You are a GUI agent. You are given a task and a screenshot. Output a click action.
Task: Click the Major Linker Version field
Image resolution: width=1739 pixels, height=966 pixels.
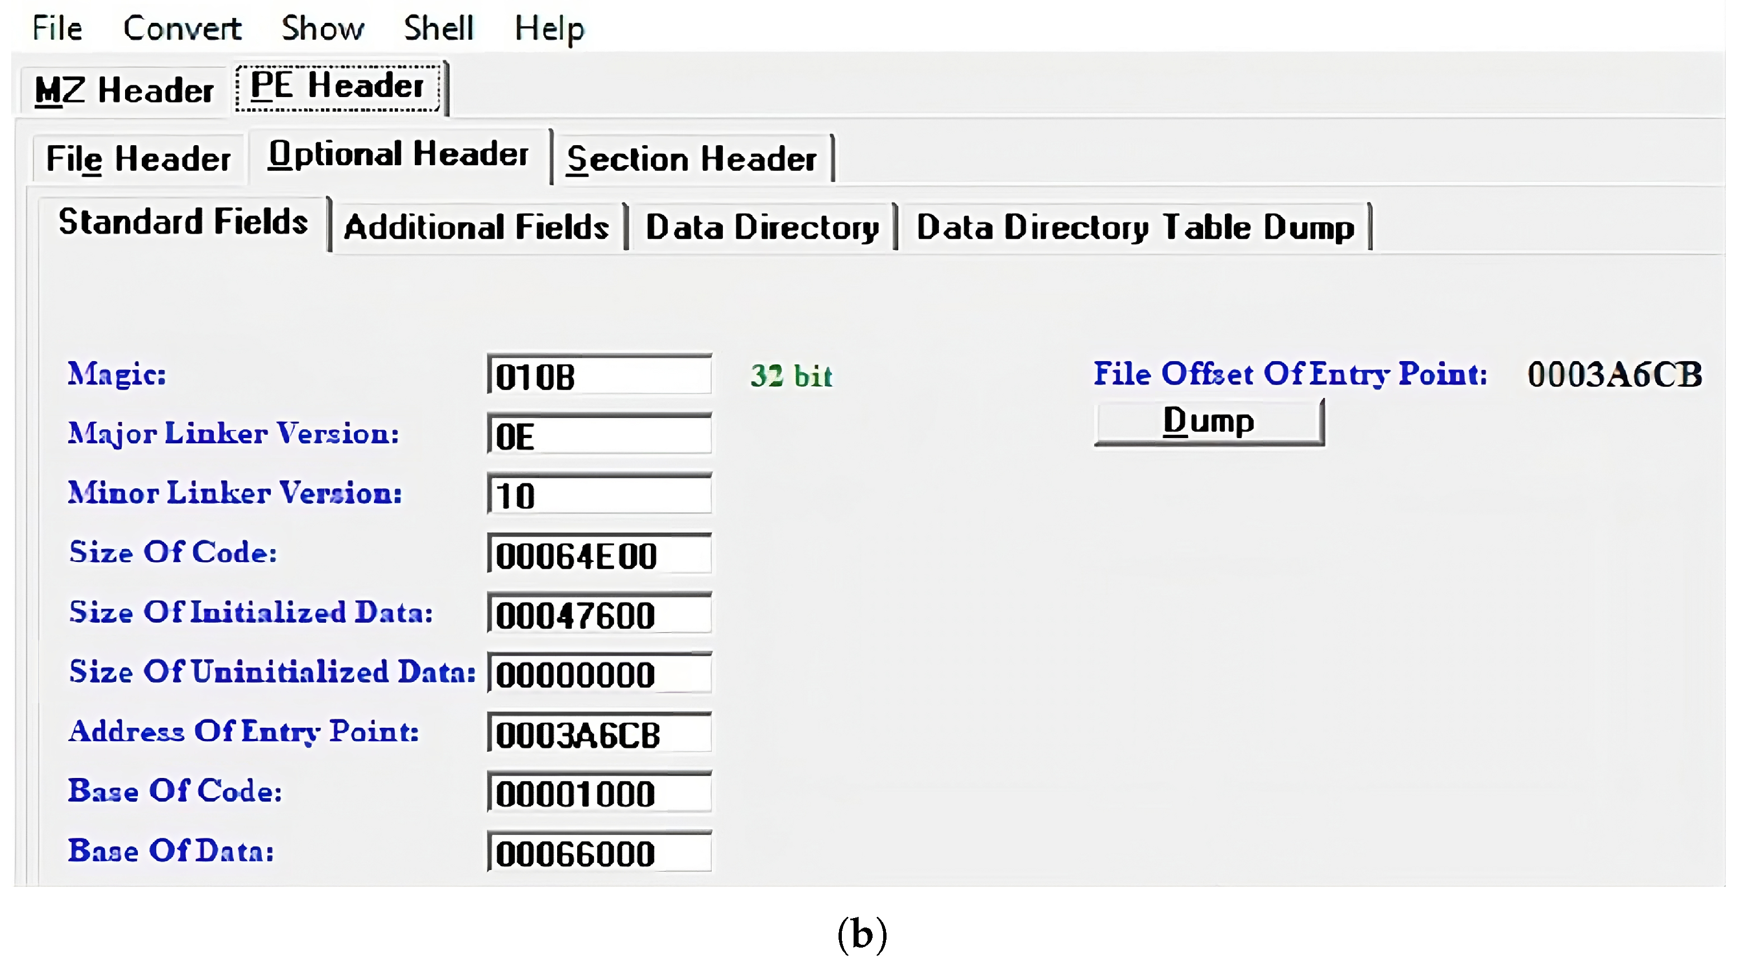pyautogui.click(x=599, y=435)
